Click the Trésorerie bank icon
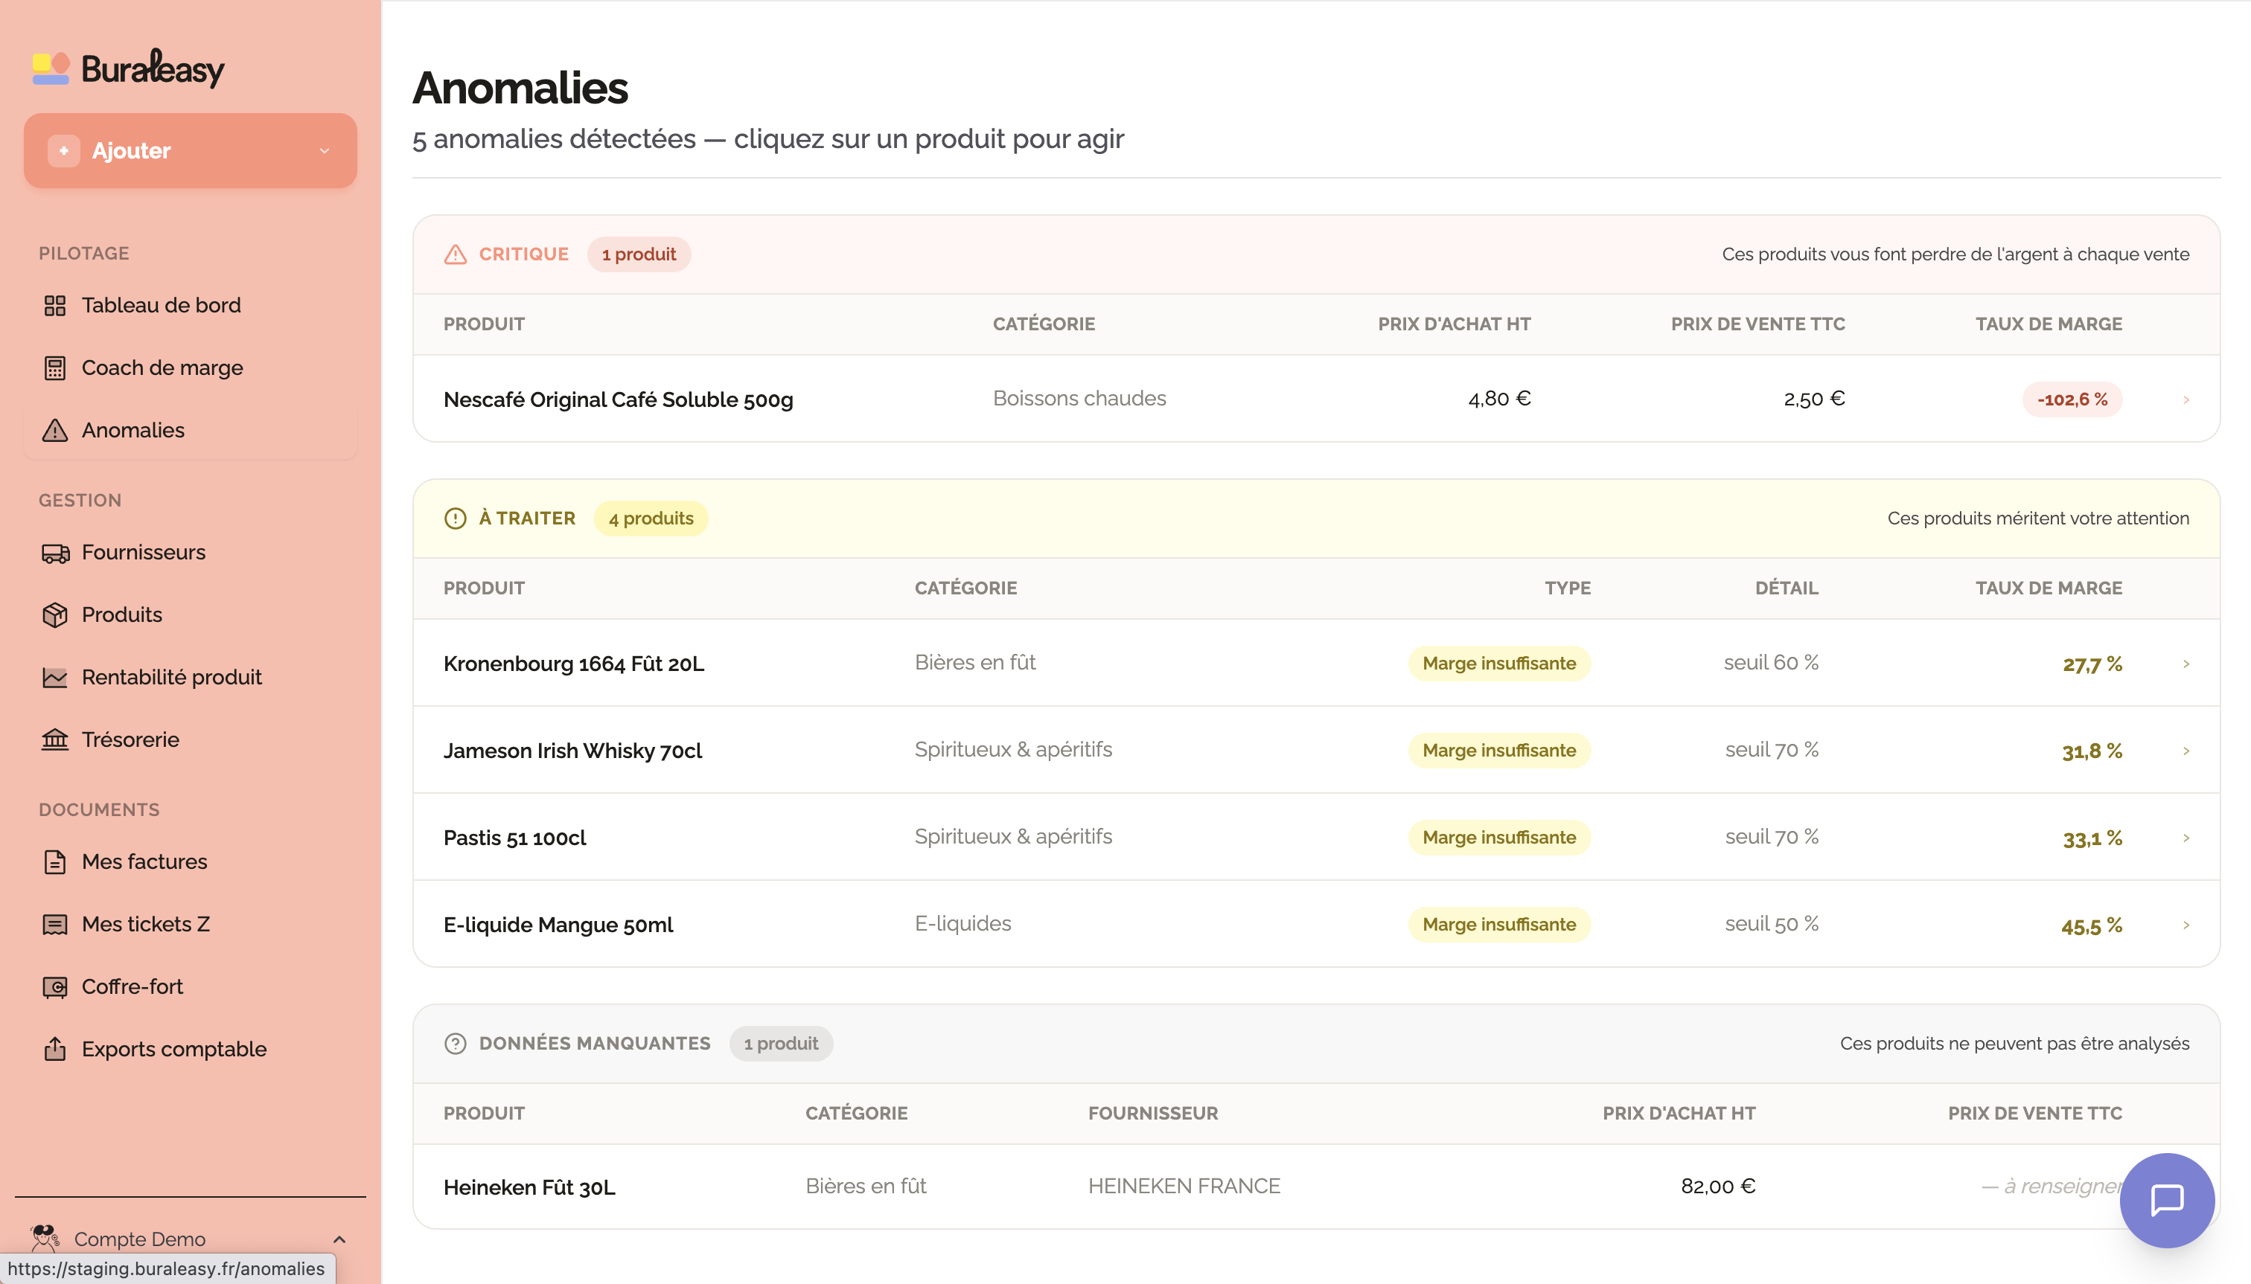 pyautogui.click(x=54, y=740)
